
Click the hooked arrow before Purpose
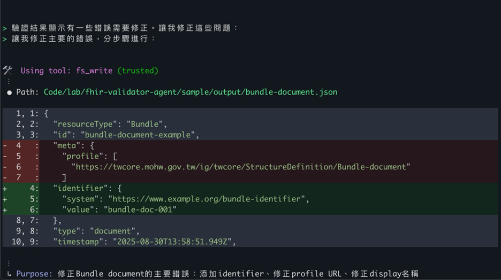coord(9,274)
